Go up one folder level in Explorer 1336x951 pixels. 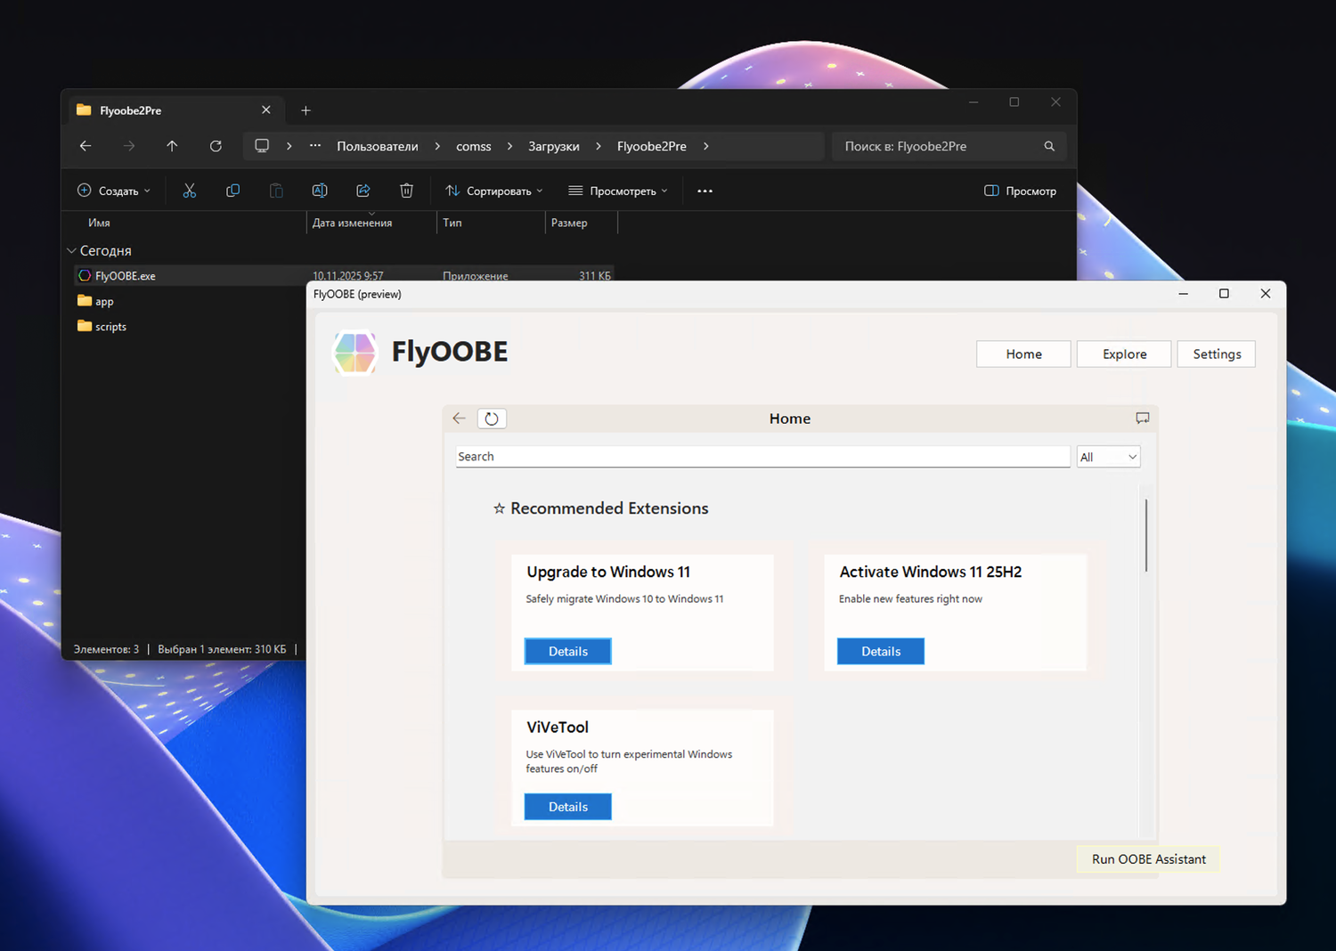pos(172,146)
